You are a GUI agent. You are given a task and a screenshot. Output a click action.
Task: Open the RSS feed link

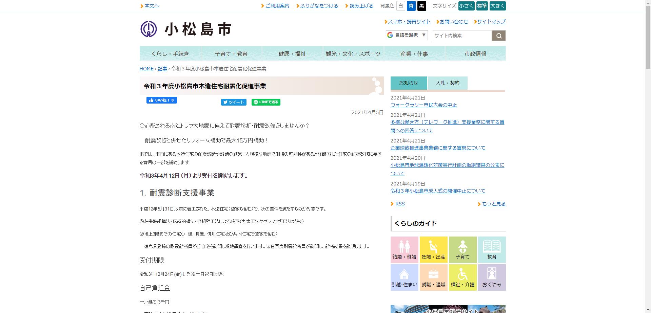pos(400,204)
